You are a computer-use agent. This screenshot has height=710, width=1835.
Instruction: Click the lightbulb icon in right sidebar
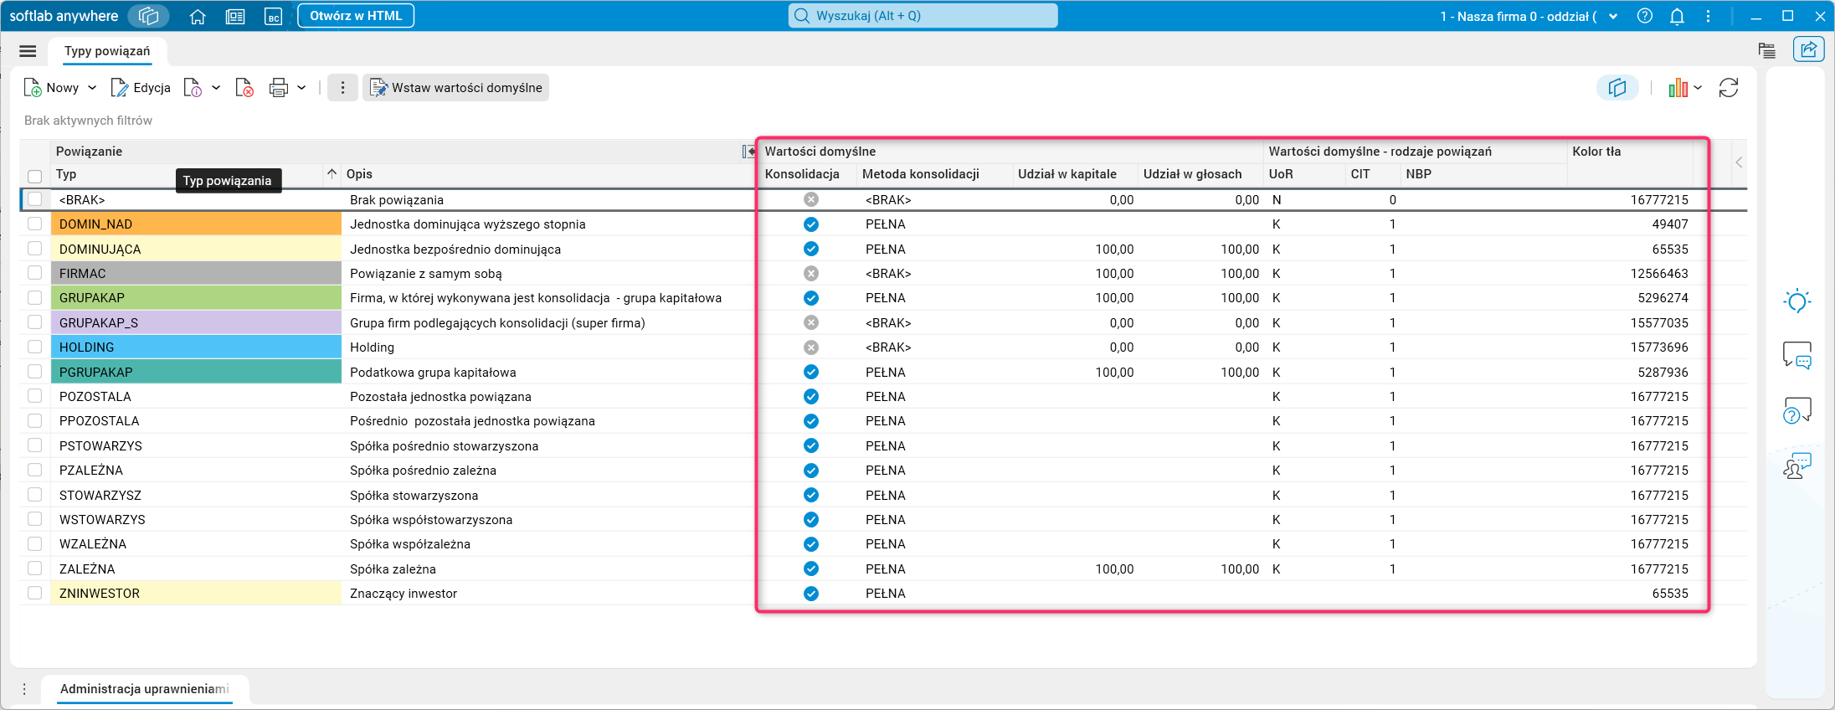point(1796,301)
